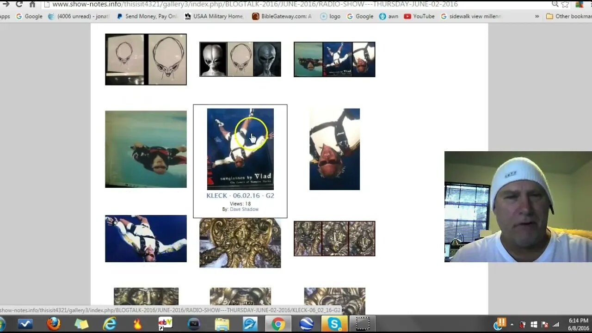Open the dark screen-recorder taskbar icon
Image resolution: width=592 pixels, height=333 pixels.
(194, 324)
